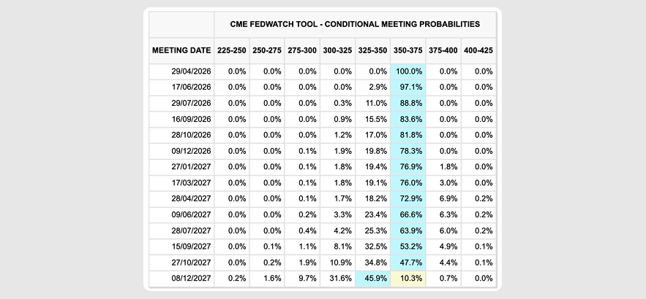This screenshot has width=646, height=299.
Task: Select the 17/06/2026 meeting date cell
Action: (x=191, y=88)
